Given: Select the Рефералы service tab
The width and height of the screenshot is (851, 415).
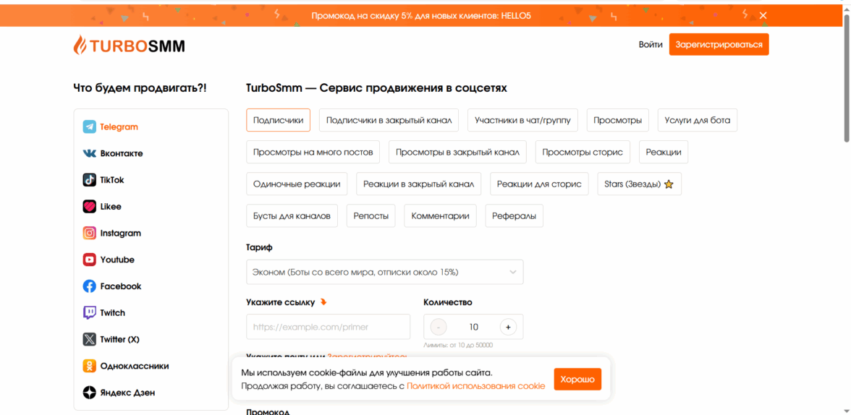Looking at the screenshot, I should coord(514,216).
